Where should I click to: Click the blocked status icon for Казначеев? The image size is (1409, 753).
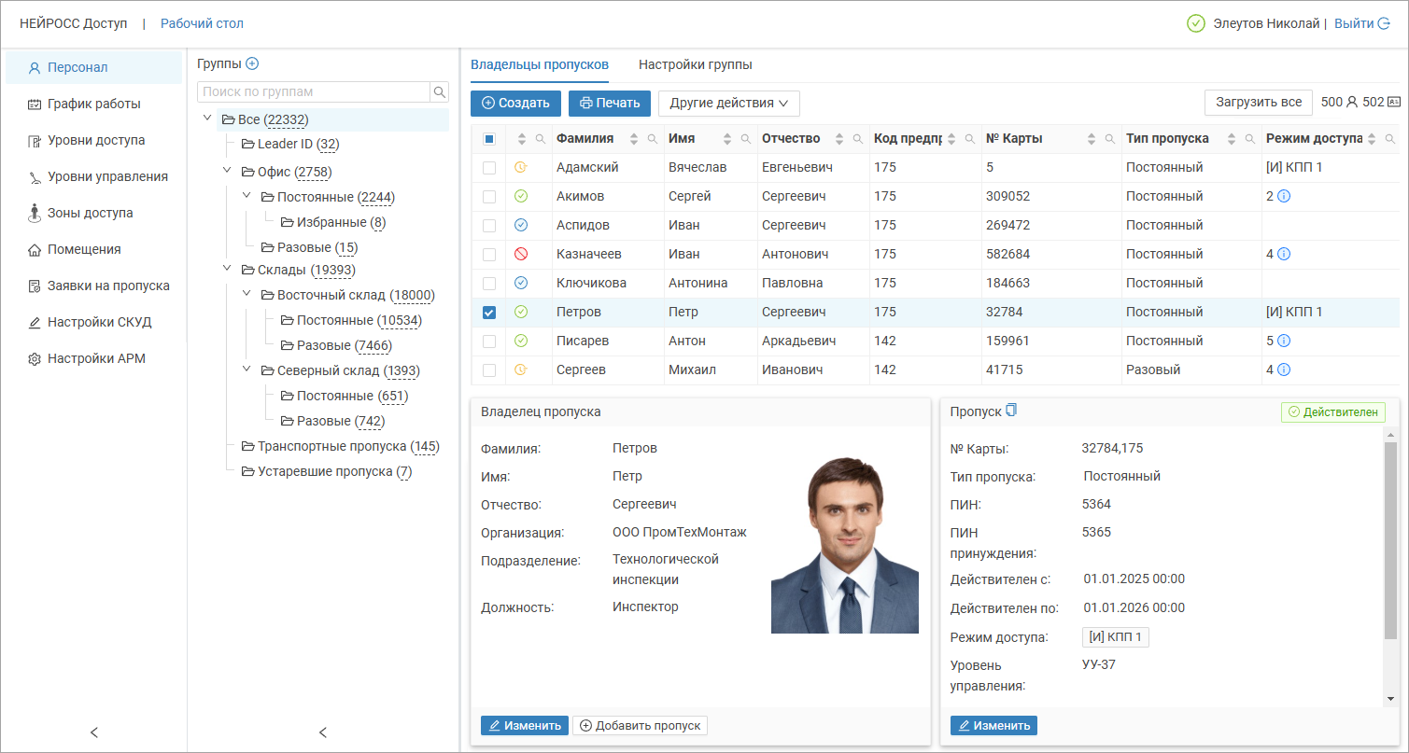pyautogui.click(x=521, y=254)
